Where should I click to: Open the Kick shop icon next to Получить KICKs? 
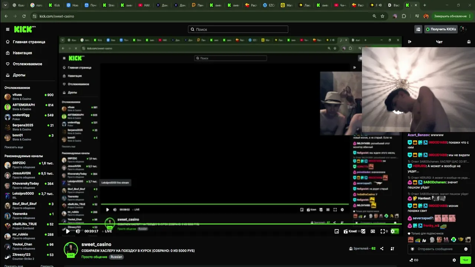(418, 29)
